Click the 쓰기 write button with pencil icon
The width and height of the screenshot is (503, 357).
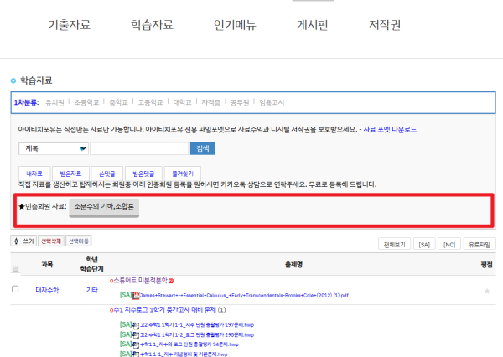23,241
